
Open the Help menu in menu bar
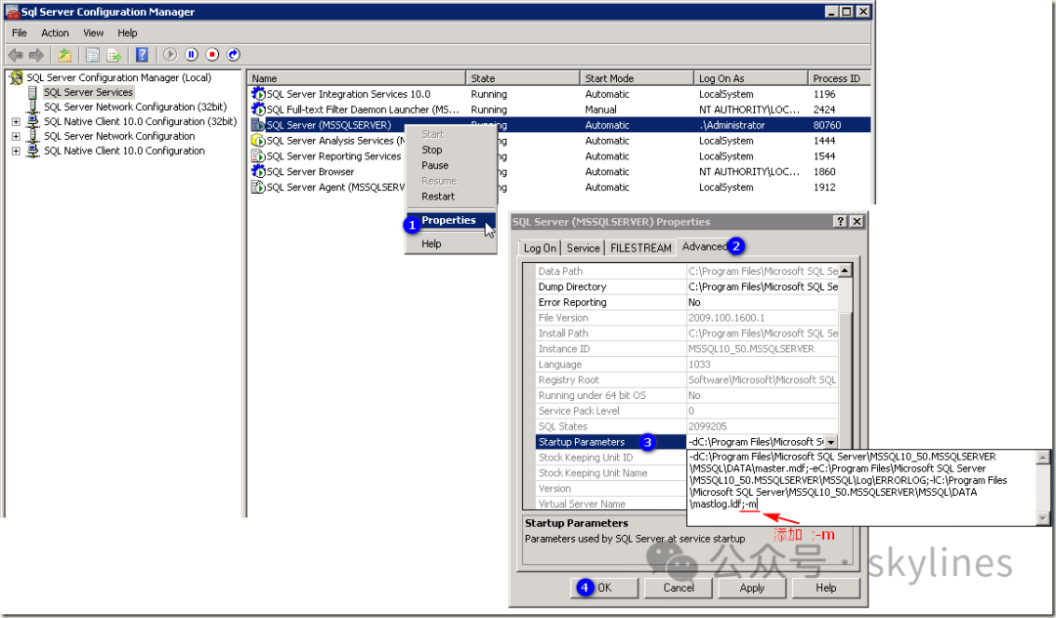(x=127, y=33)
